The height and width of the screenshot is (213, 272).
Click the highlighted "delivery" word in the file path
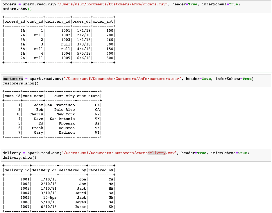(156, 153)
